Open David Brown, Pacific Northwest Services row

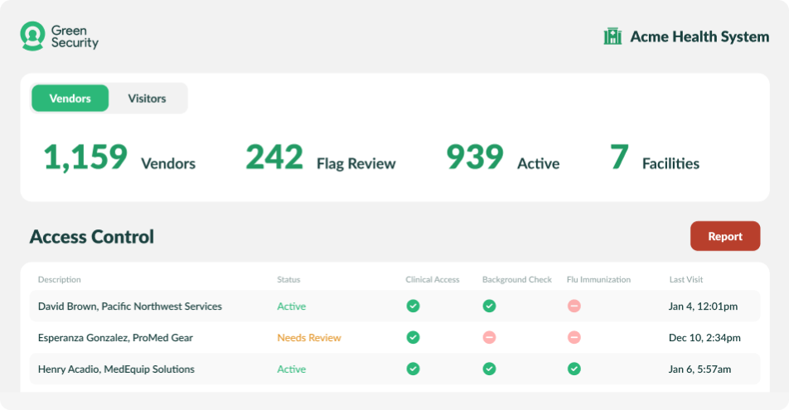(x=130, y=306)
